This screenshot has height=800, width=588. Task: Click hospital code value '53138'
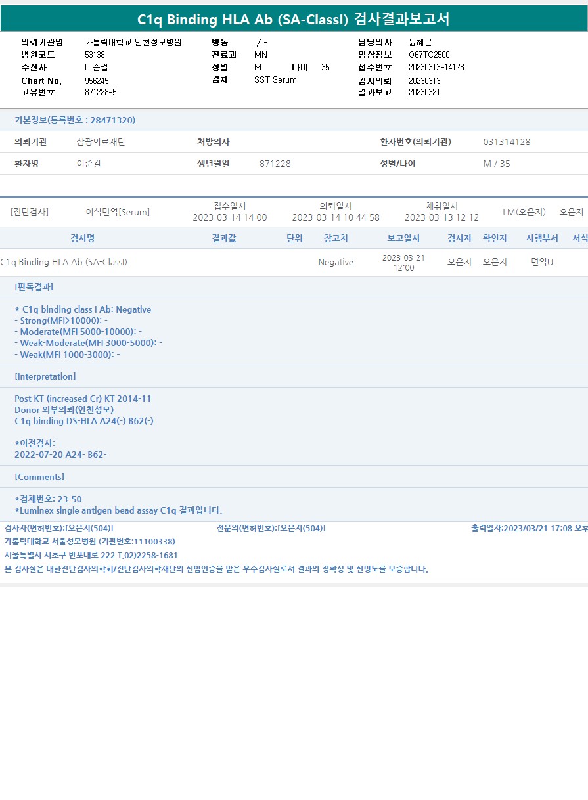95,55
